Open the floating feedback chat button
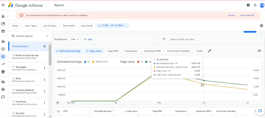Image resolution: width=265 pixels, height=118 pixels. 260,111
